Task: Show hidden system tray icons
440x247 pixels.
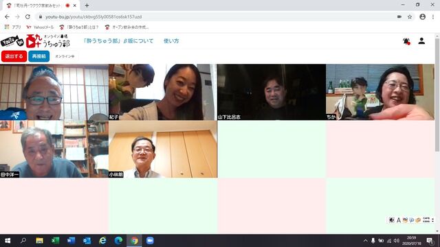Action: point(365,241)
